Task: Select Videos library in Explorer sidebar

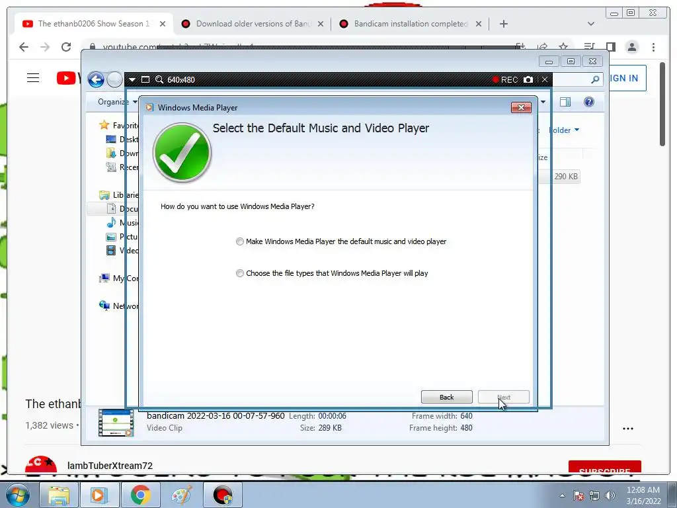Action: [x=122, y=251]
